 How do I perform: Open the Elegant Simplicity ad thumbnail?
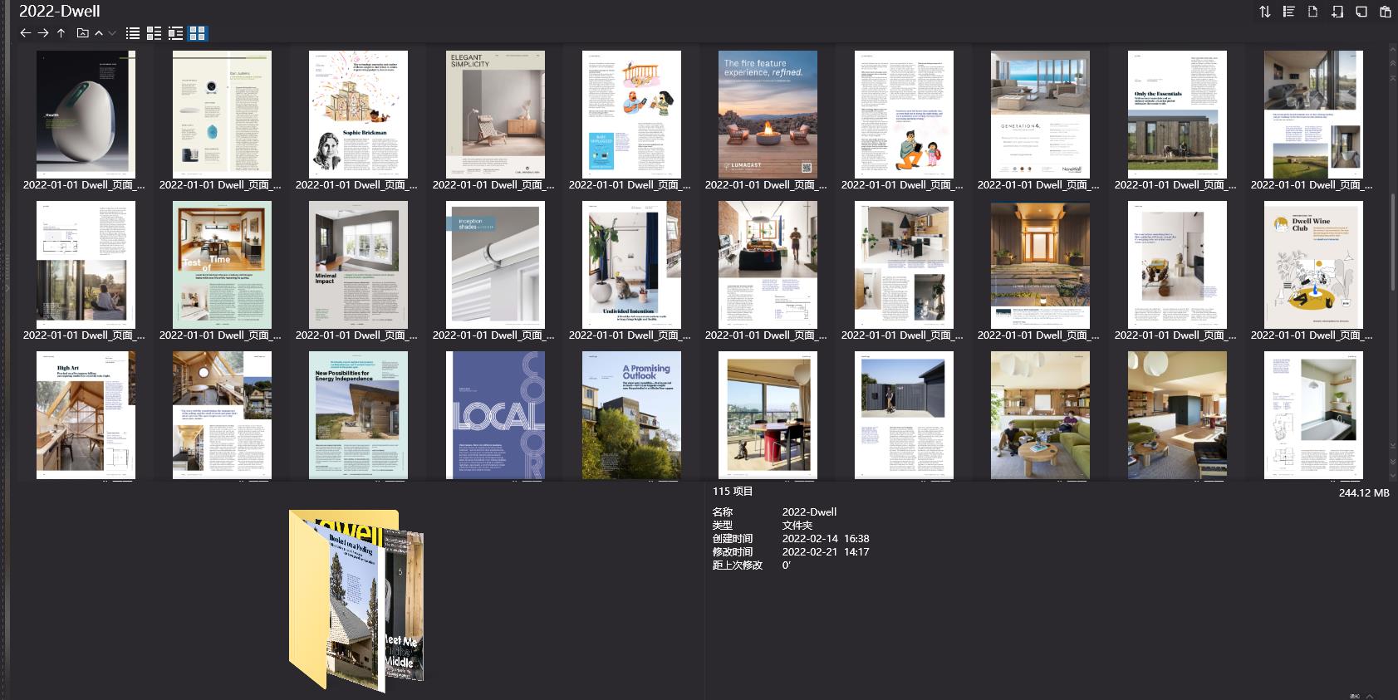pyautogui.click(x=495, y=114)
